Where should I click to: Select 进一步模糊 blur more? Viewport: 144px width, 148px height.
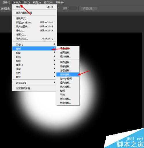(x=68, y=78)
